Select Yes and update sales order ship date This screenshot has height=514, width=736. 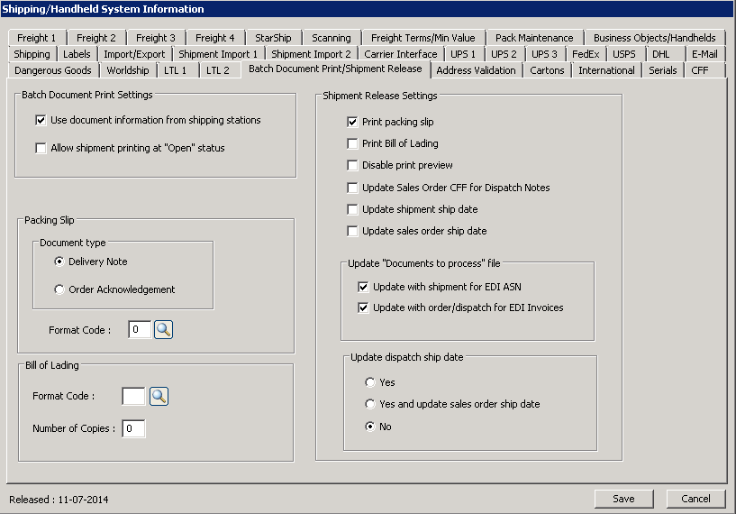click(370, 404)
